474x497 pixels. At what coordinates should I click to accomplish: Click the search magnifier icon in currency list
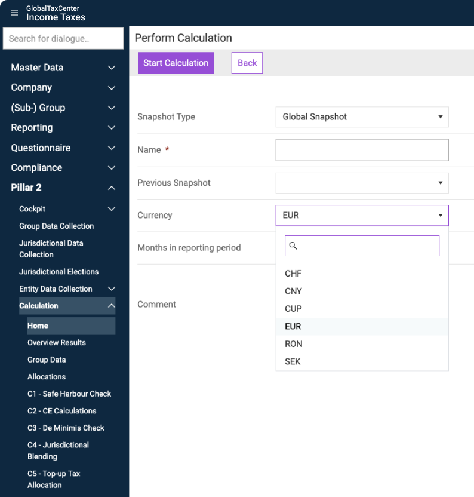293,246
